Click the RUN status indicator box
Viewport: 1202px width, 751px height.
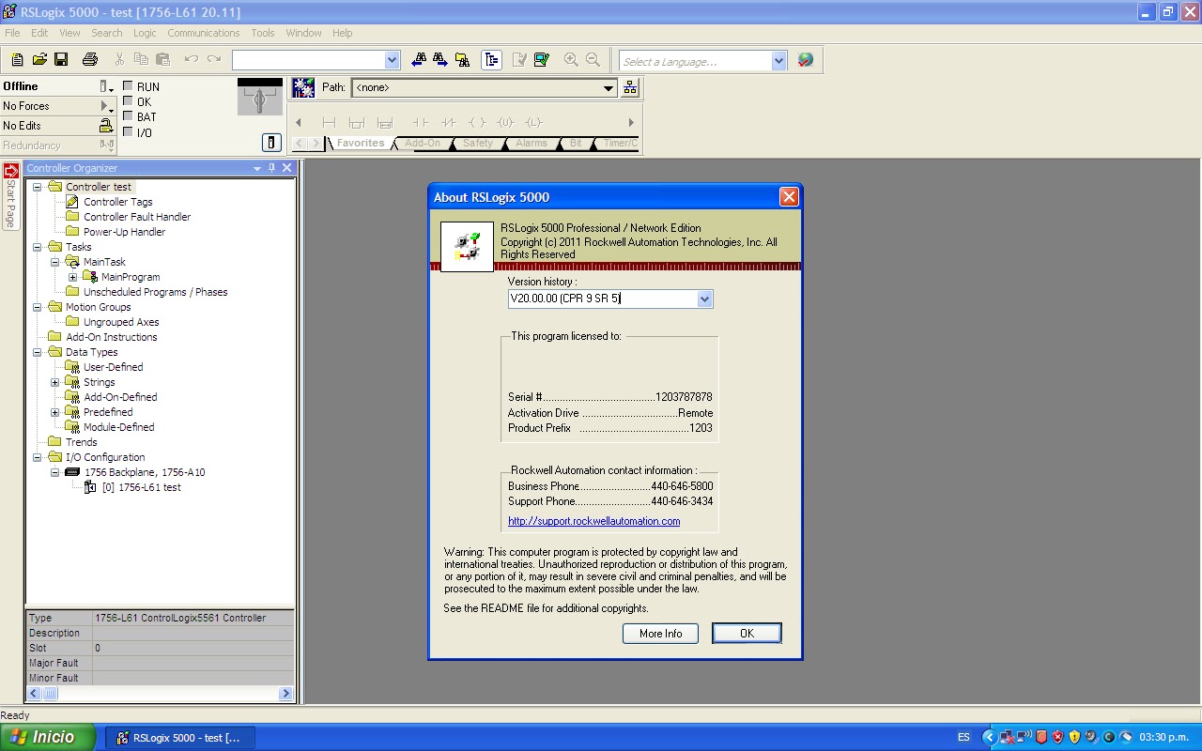point(128,86)
